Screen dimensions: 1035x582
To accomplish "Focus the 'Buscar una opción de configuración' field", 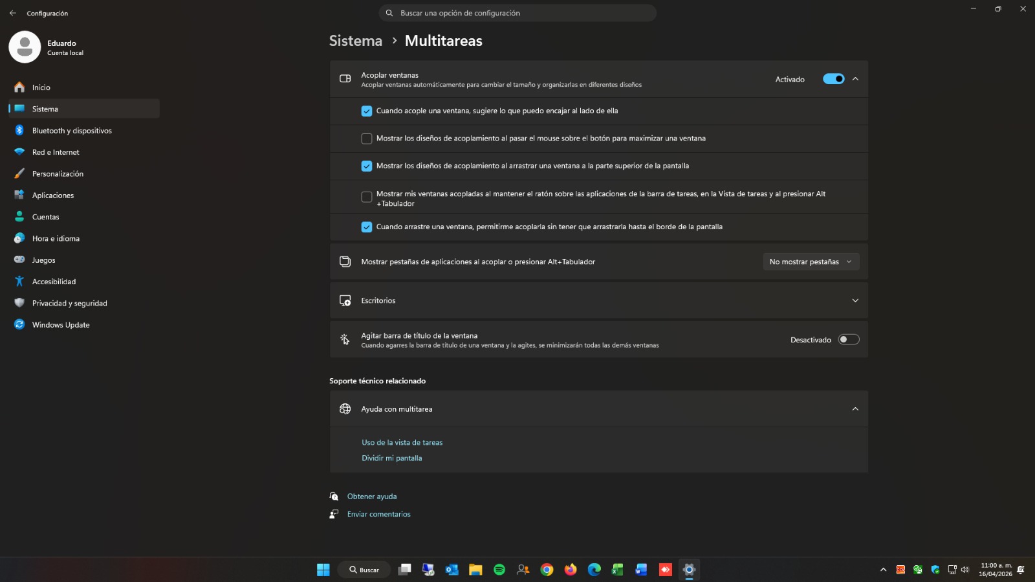I will tap(517, 13).
